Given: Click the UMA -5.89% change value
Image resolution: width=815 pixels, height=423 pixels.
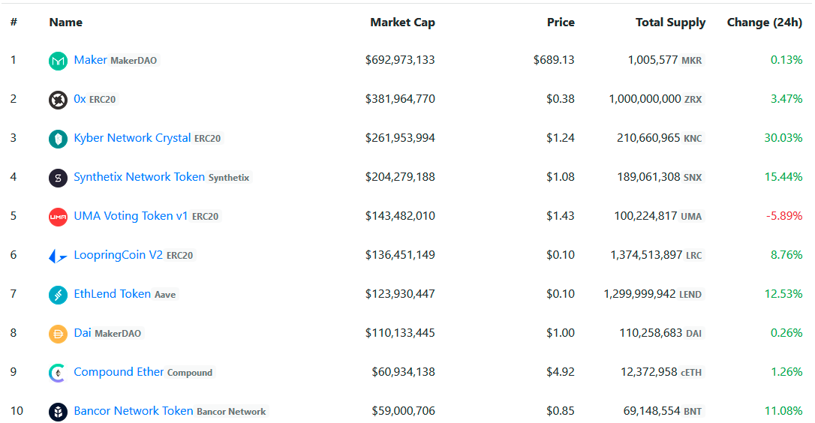Looking at the screenshot, I should 784,216.
